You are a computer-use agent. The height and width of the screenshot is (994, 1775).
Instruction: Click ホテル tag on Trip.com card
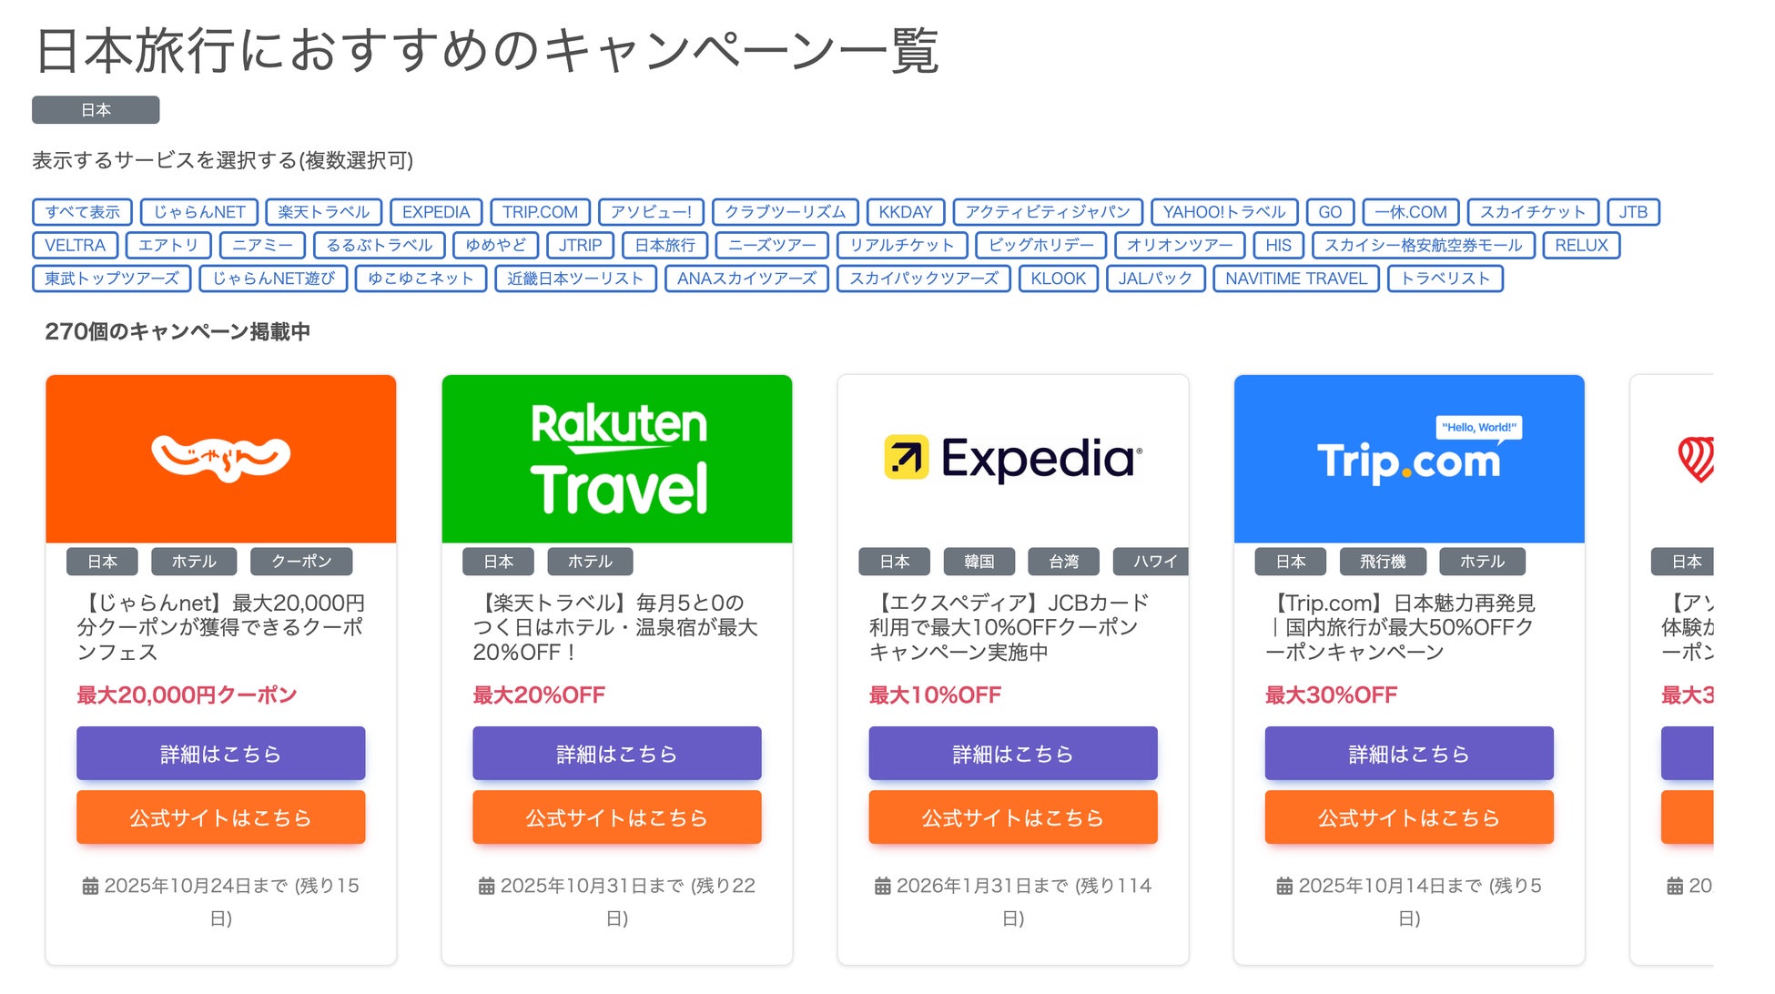point(1482,562)
